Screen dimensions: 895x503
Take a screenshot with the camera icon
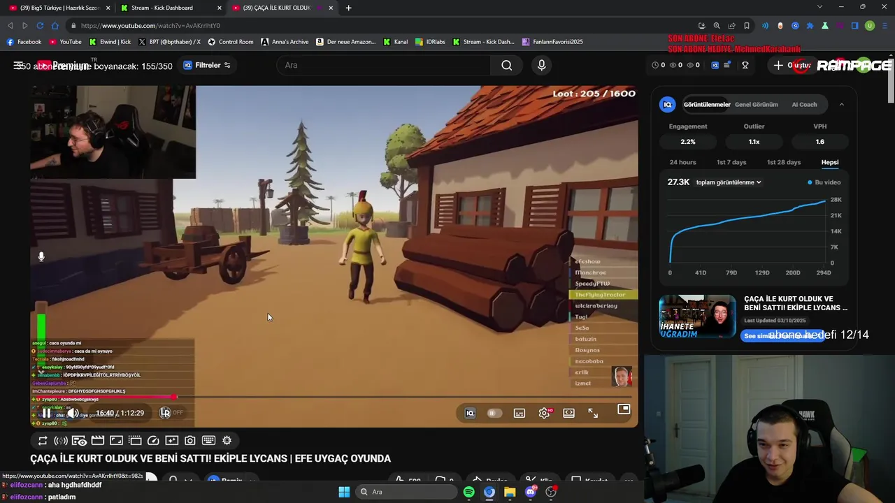[190, 440]
